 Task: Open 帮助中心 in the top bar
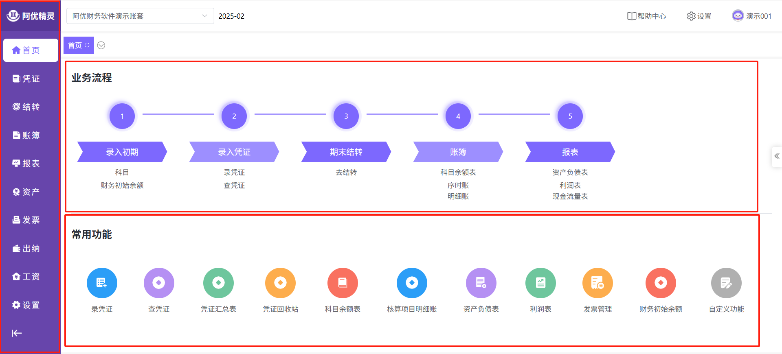(647, 16)
